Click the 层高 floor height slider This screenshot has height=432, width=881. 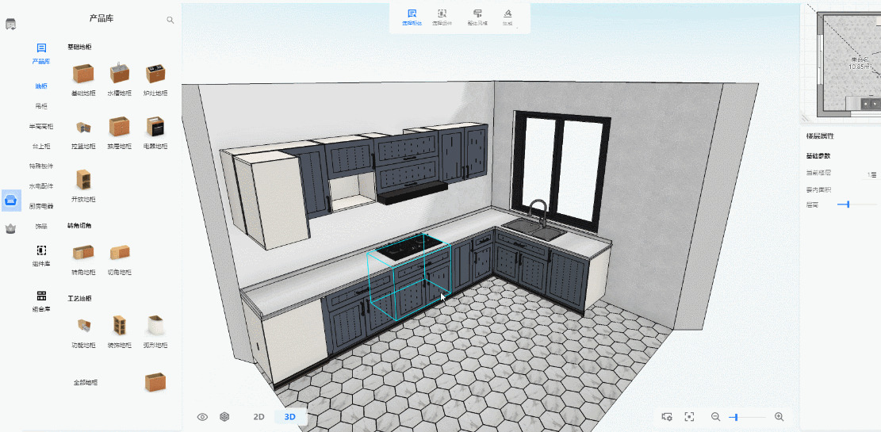coord(857,205)
